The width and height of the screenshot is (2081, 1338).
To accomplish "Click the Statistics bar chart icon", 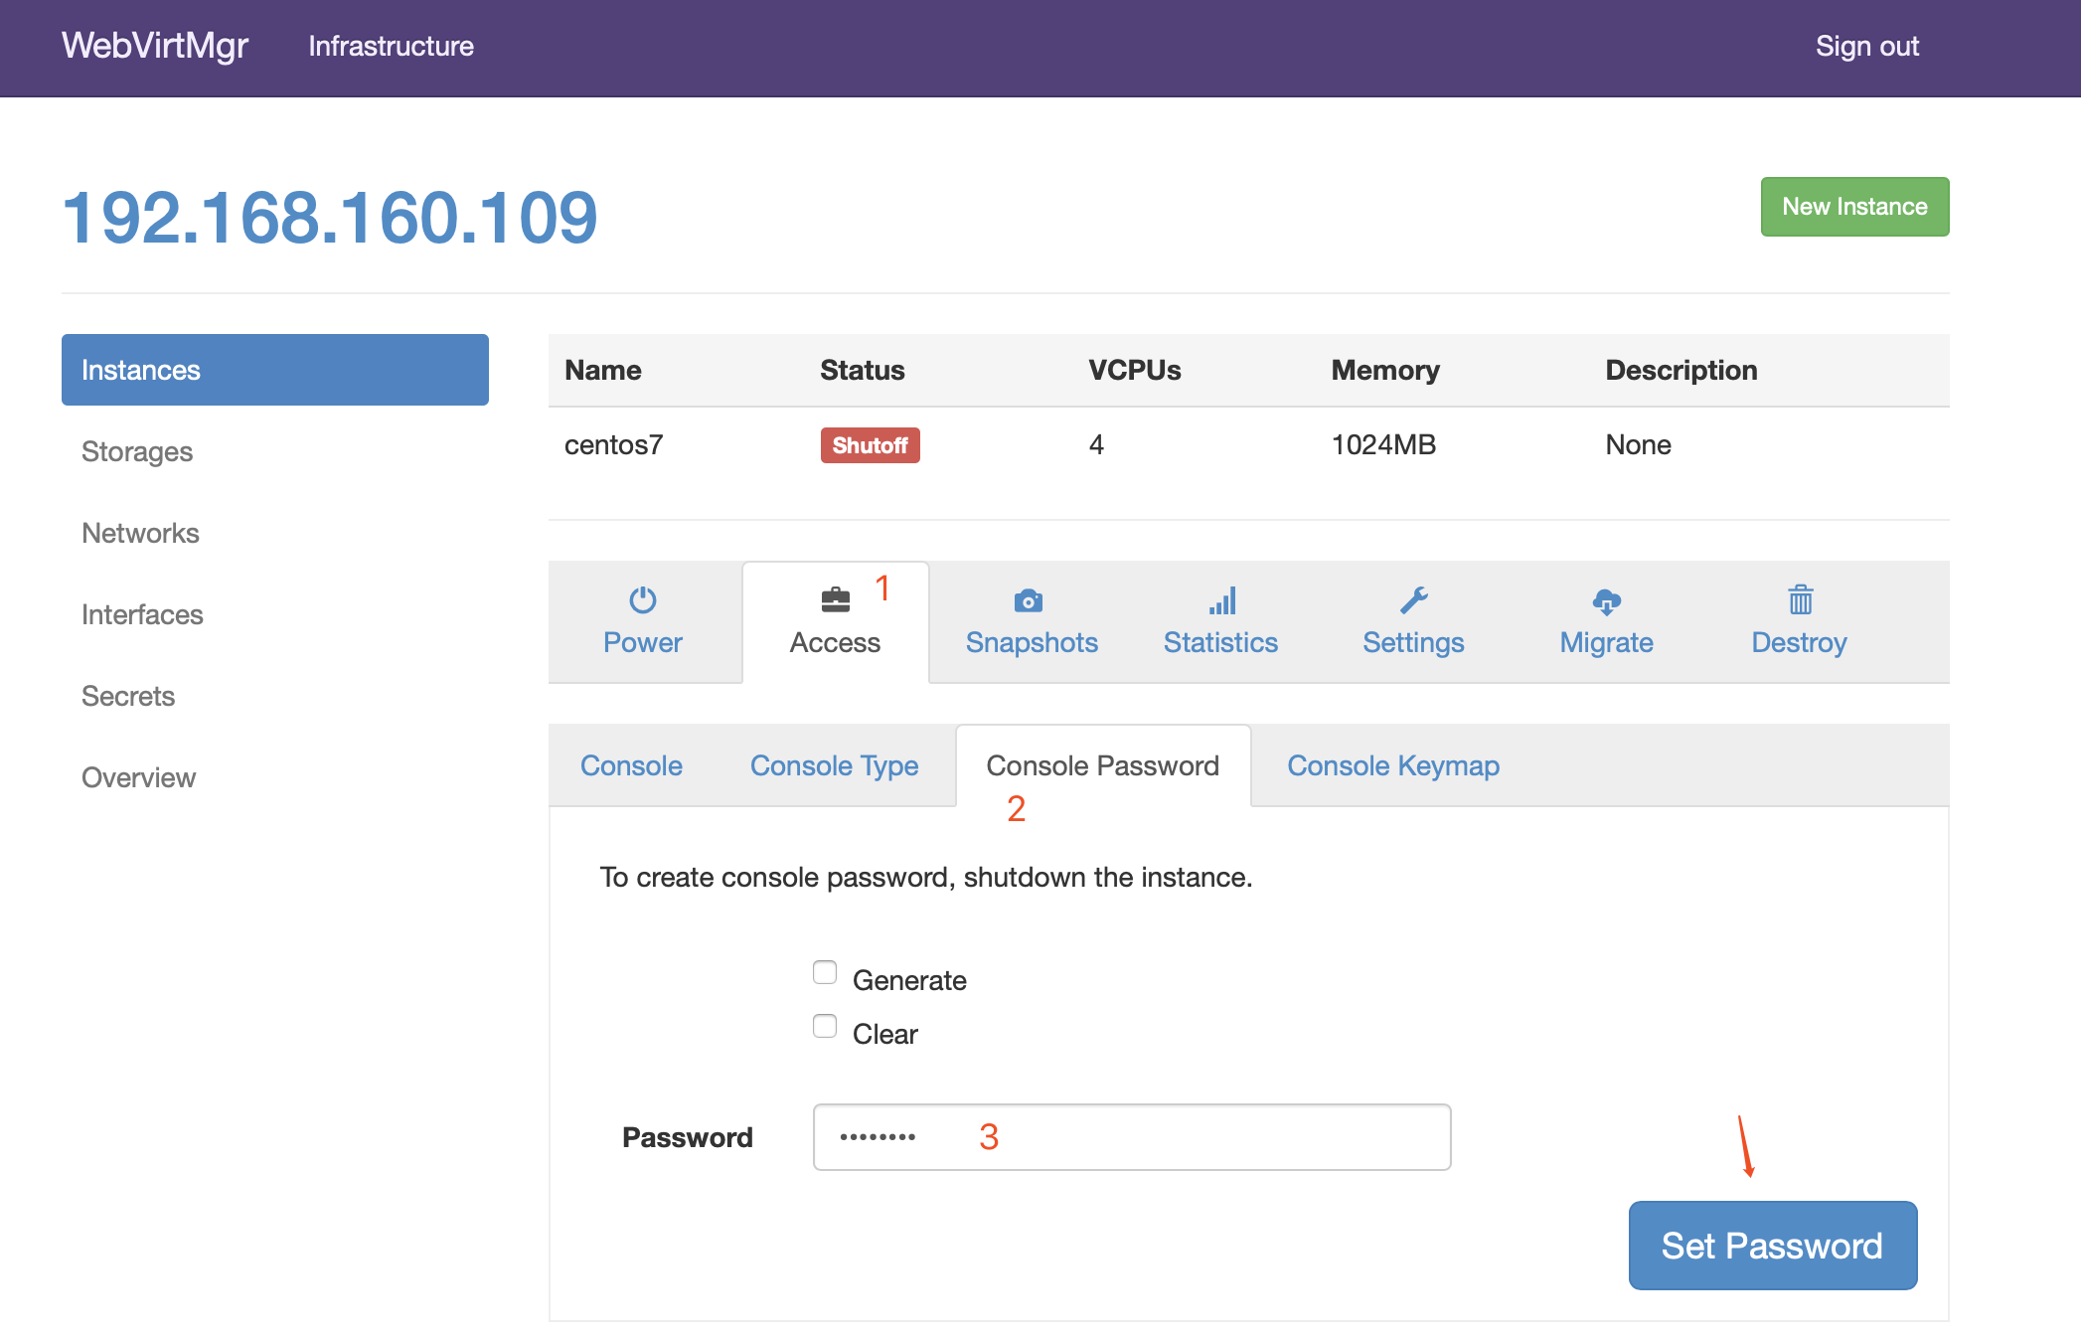I will pyautogui.click(x=1222, y=600).
